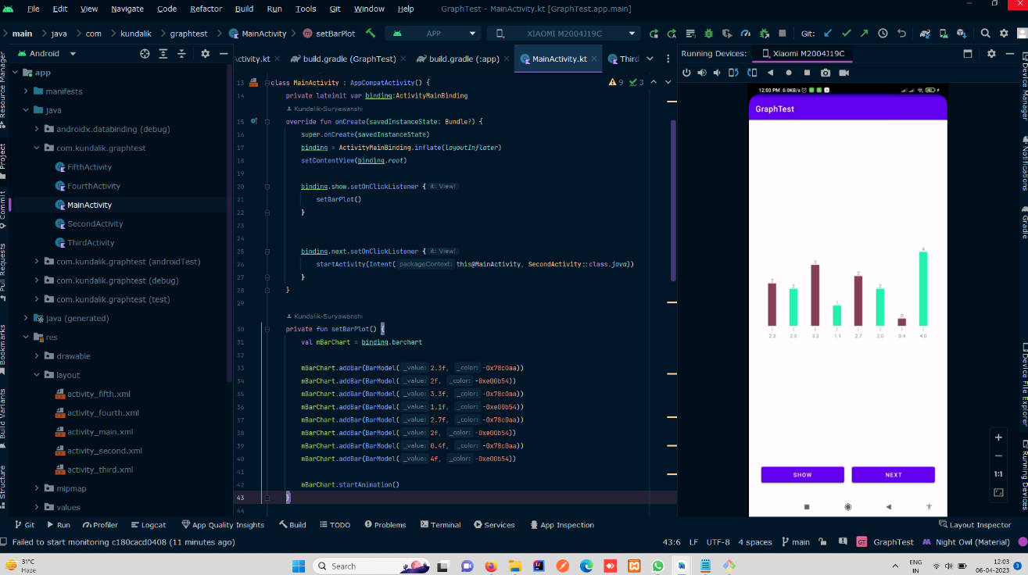Screen dimensions: 1028x575
Task: Click the Run app green icon
Action: coord(654,34)
